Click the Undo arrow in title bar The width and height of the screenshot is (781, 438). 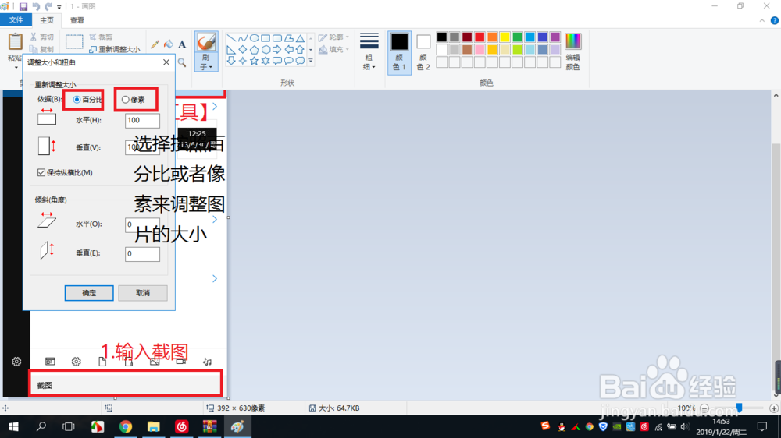[x=36, y=6]
